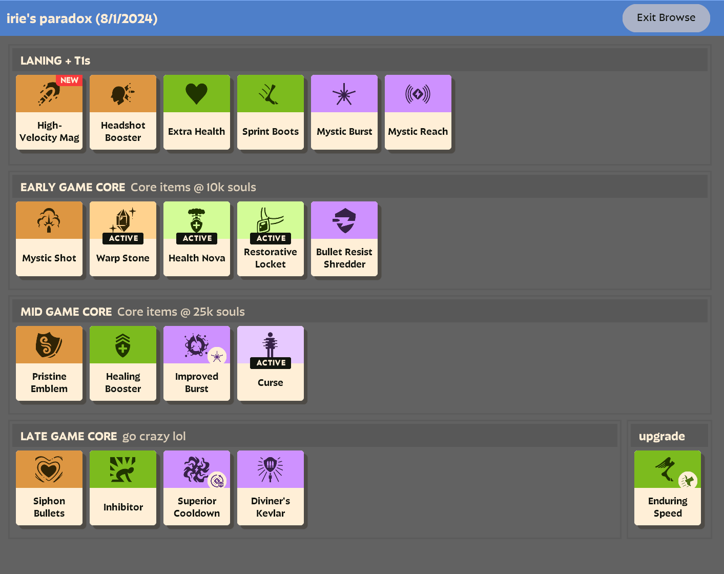Open the Mystic Shot item
The image size is (724, 574).
49,239
